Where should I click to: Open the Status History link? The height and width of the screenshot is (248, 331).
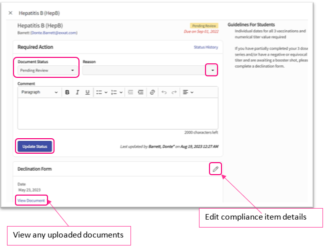point(206,47)
